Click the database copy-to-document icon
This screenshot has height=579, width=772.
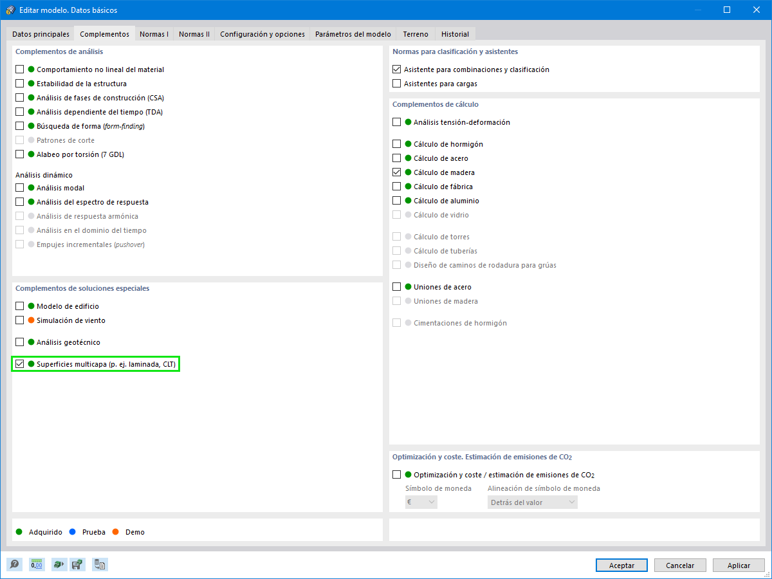100,564
